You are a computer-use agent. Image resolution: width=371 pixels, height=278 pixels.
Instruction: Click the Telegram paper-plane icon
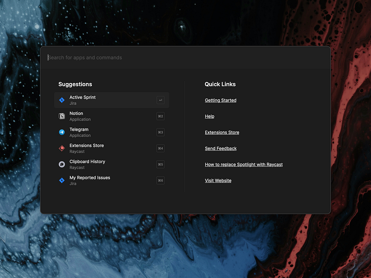(62, 133)
